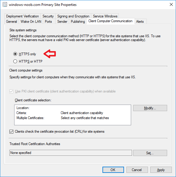This screenshot has width=176, height=177.
Task: Click the site properties title bar icon
Action: (5, 5)
